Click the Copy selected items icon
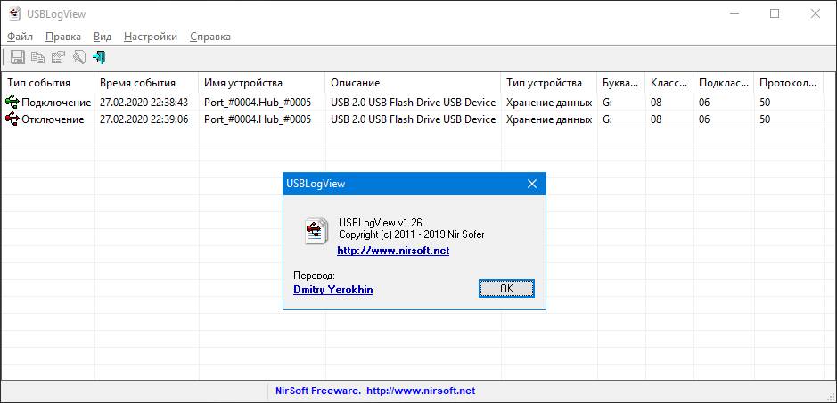Image resolution: width=837 pixels, height=403 pixels. (38, 57)
